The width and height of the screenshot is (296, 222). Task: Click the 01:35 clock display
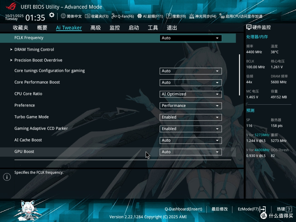35,18
